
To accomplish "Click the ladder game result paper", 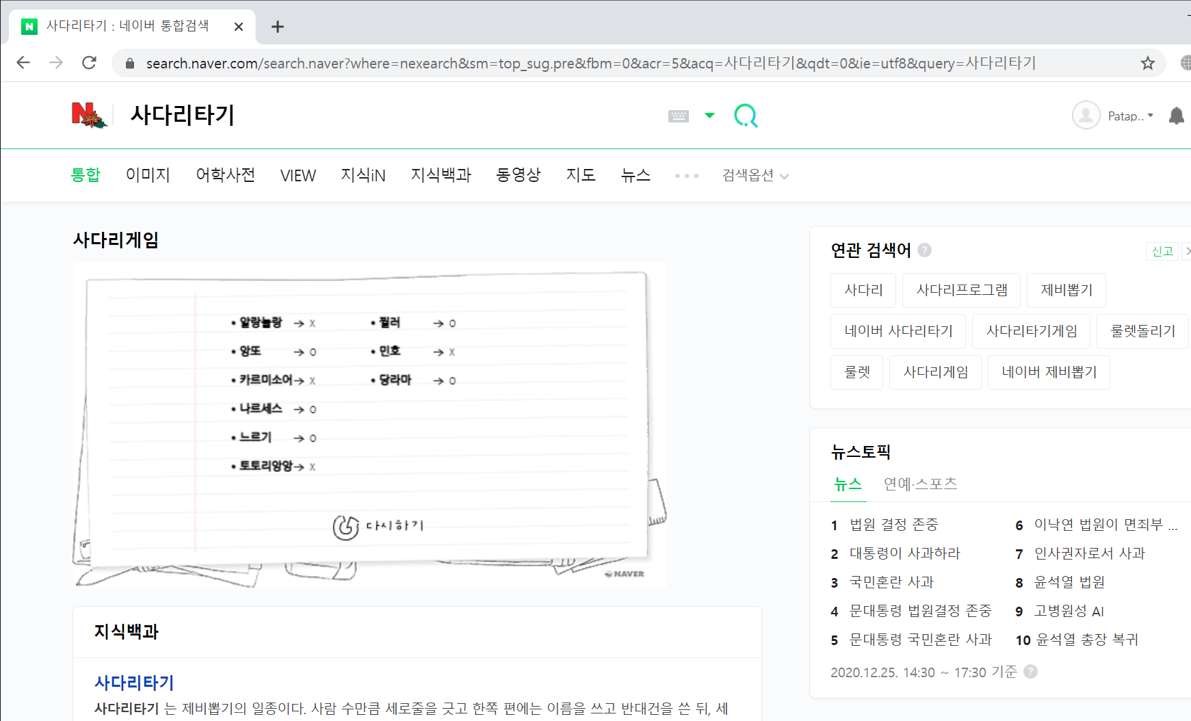I will (x=367, y=419).
